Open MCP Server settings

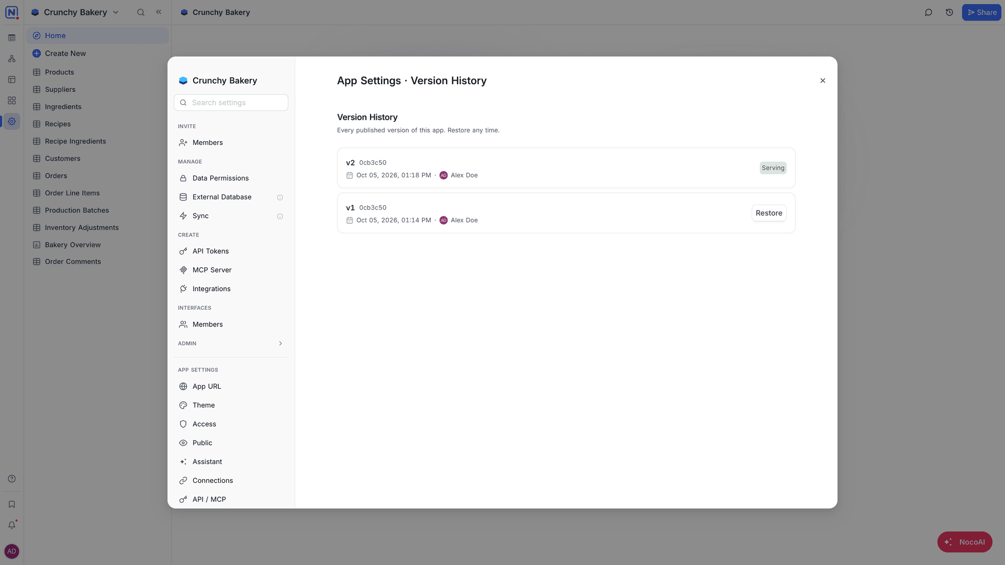231,270
